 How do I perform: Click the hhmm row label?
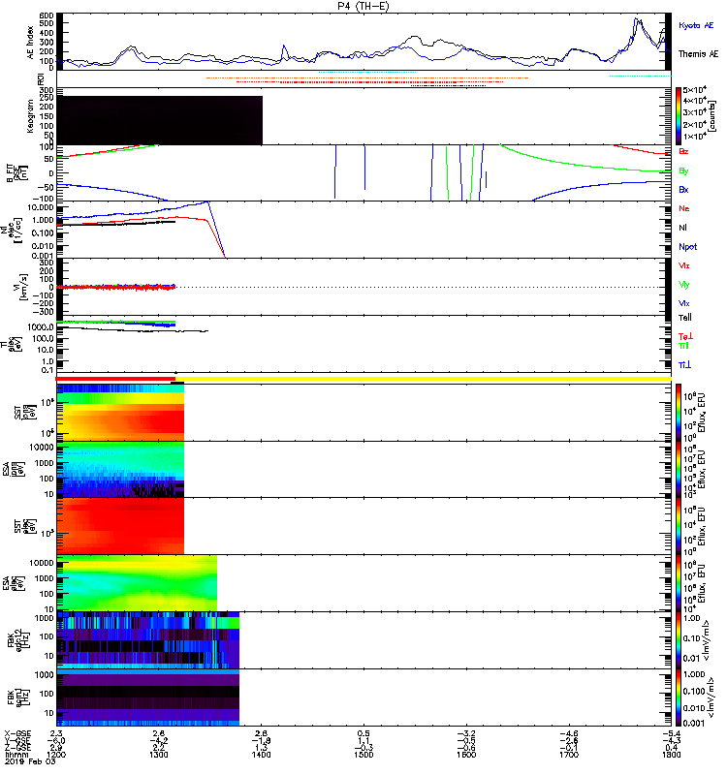16,755
